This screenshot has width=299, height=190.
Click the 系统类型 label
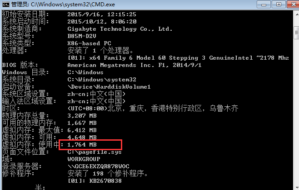click(x=18, y=43)
